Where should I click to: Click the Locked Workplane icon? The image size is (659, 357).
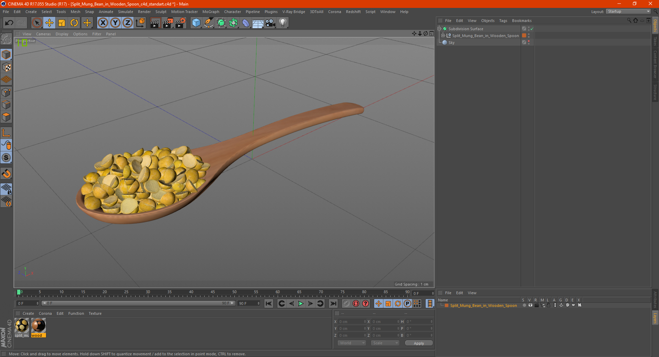click(6, 189)
